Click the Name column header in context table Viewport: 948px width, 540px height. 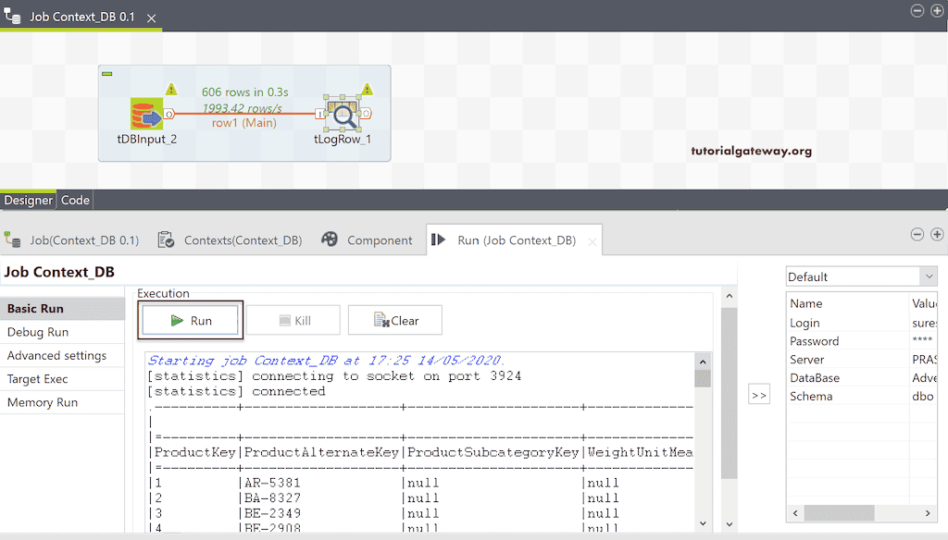point(848,303)
